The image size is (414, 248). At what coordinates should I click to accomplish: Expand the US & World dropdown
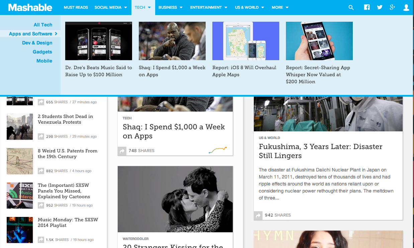coord(249,7)
